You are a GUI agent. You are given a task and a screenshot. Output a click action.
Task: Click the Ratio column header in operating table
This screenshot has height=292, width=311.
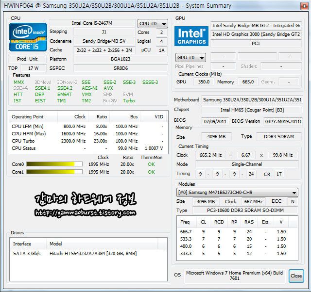tap(99, 116)
